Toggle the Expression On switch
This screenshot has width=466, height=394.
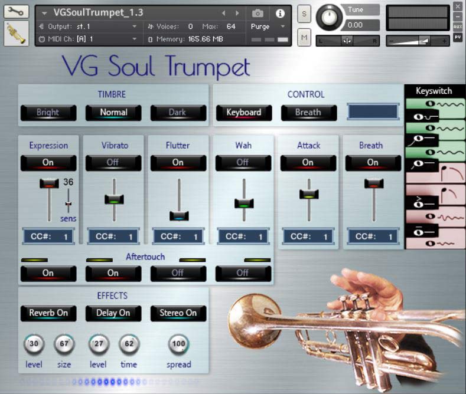(x=48, y=163)
